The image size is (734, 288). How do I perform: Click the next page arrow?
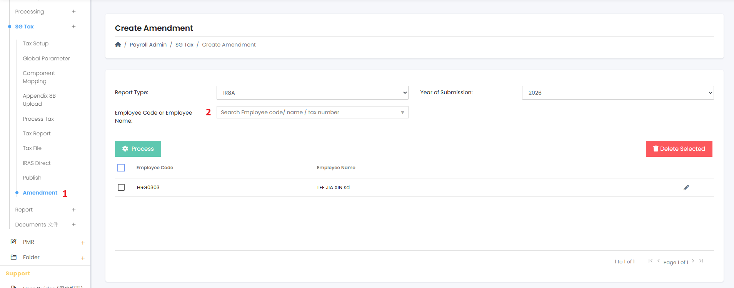tap(693, 261)
